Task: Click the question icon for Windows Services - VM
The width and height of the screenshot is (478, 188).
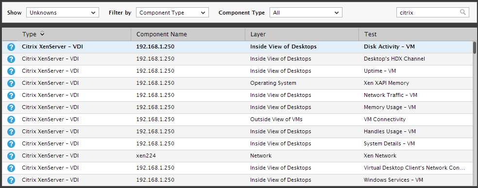Action: tap(11, 180)
